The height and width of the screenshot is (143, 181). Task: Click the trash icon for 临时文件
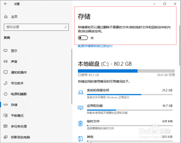point(81,123)
